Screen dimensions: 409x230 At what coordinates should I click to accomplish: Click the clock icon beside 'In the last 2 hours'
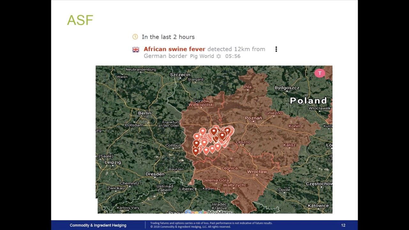click(135, 37)
